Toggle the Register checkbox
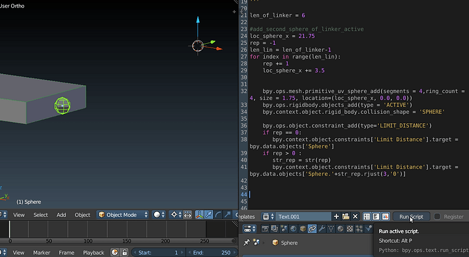Screen dimensions: 469x257 coord(437,216)
